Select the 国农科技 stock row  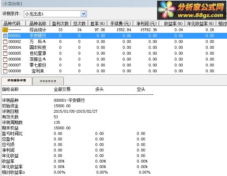pos(114,47)
